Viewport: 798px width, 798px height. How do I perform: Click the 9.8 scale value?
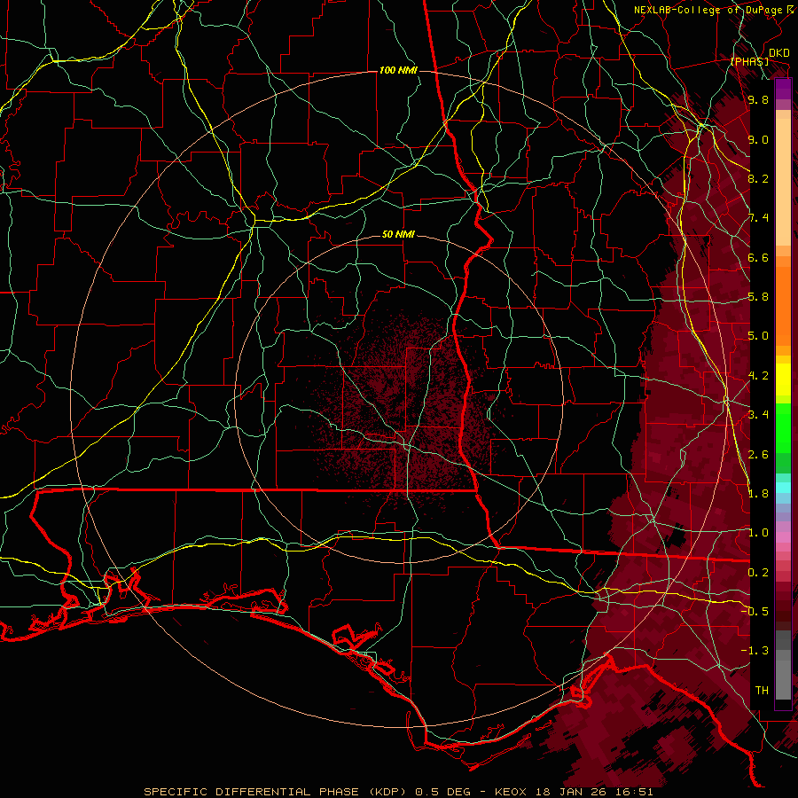click(x=758, y=99)
